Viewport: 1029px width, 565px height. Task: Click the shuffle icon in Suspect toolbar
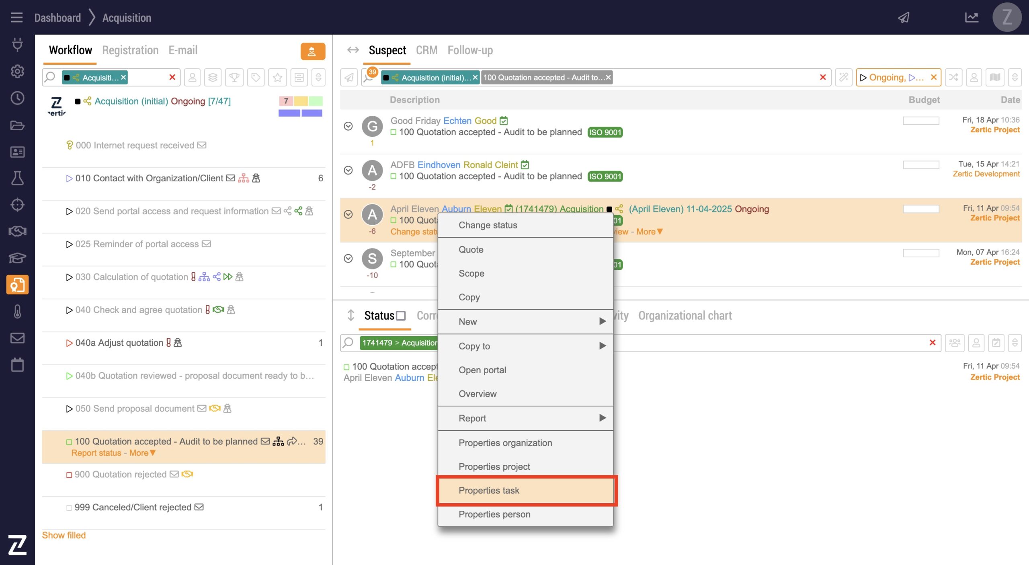954,77
